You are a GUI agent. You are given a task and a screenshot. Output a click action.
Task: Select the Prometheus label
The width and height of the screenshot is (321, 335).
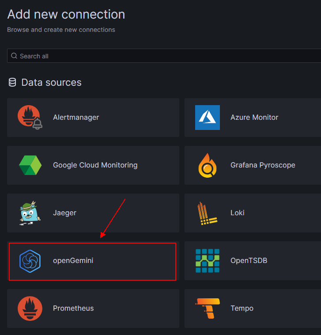[x=73, y=308]
